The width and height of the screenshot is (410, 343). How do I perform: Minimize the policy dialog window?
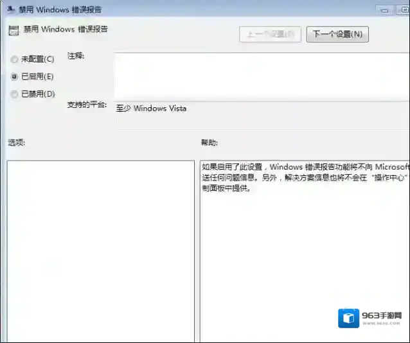[x=384, y=10]
